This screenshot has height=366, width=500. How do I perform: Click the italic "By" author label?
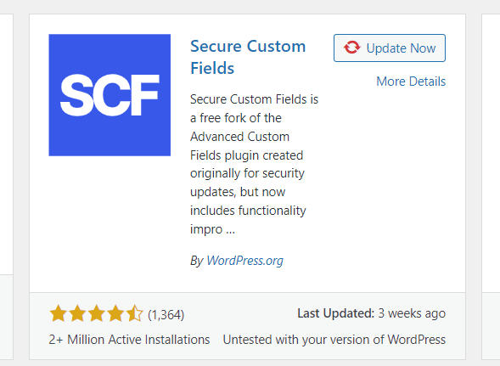pos(196,261)
